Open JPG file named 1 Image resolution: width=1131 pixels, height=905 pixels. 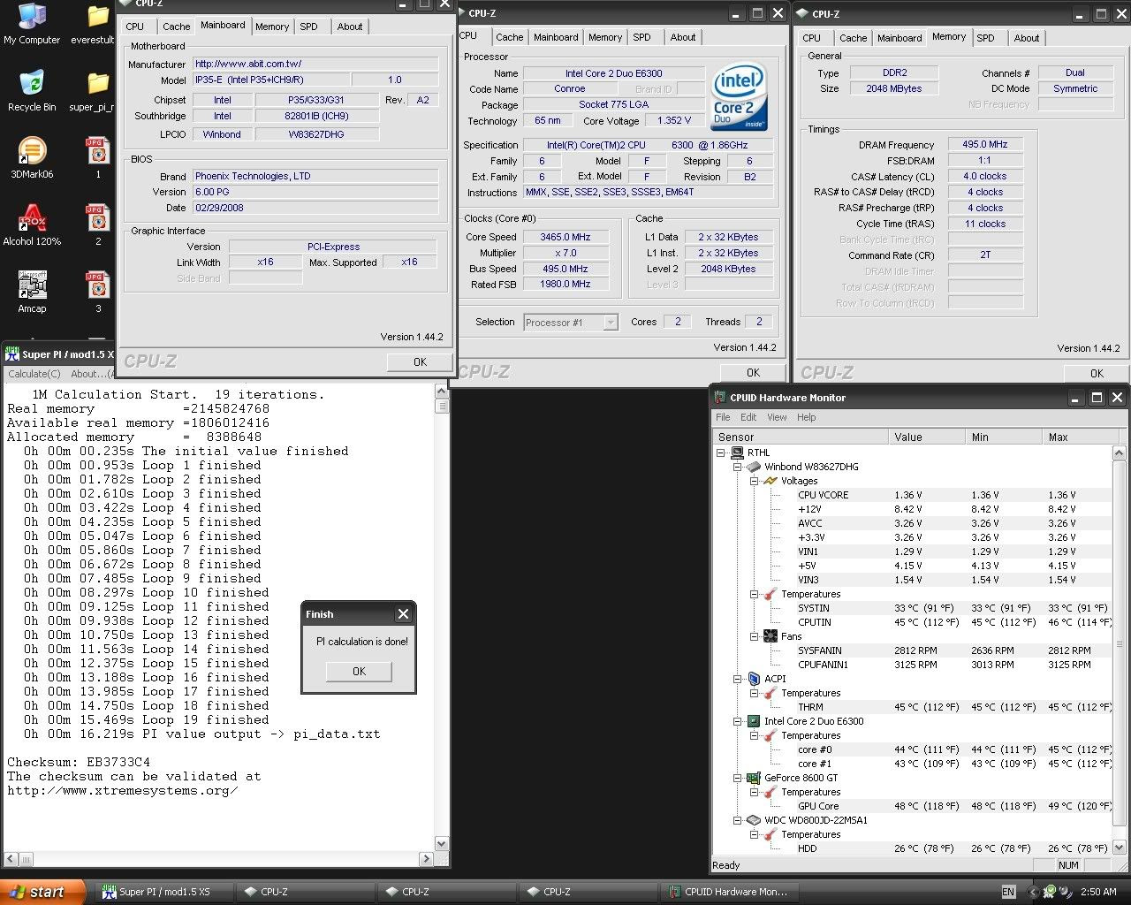(97, 158)
